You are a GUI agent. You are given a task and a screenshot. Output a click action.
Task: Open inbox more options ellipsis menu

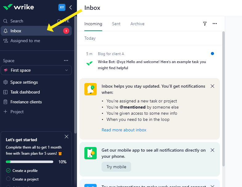tap(215, 24)
